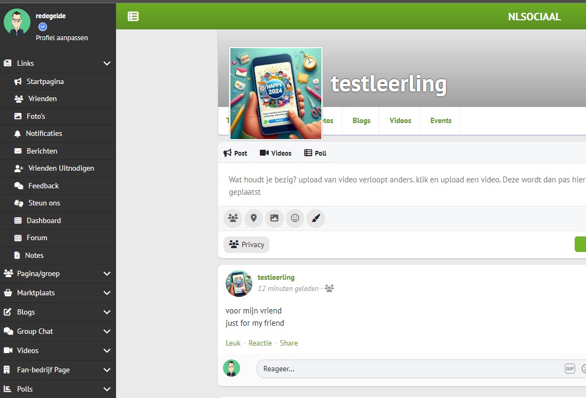The width and height of the screenshot is (586, 398).
Task: Click the add photo icon in composer
Action: (274, 218)
